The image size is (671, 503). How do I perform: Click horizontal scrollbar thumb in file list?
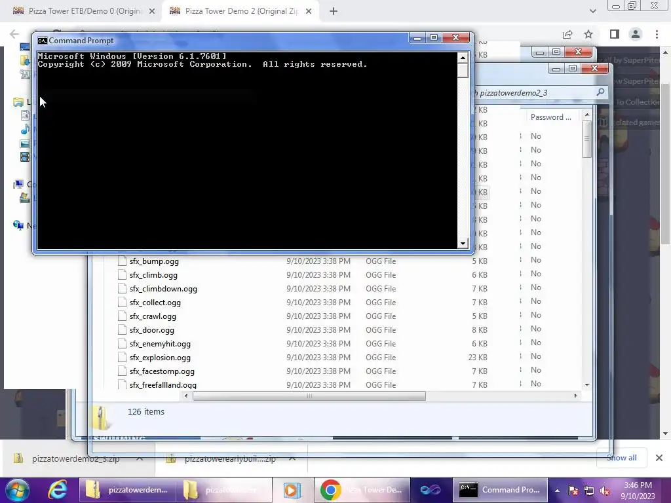coord(309,396)
